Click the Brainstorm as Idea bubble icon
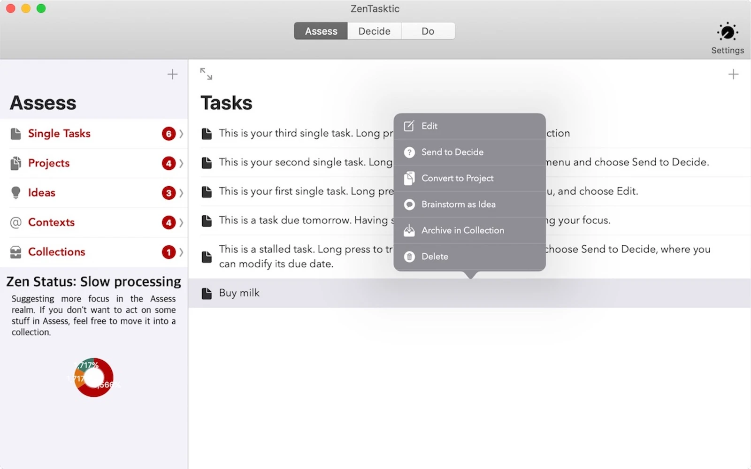 (x=409, y=204)
